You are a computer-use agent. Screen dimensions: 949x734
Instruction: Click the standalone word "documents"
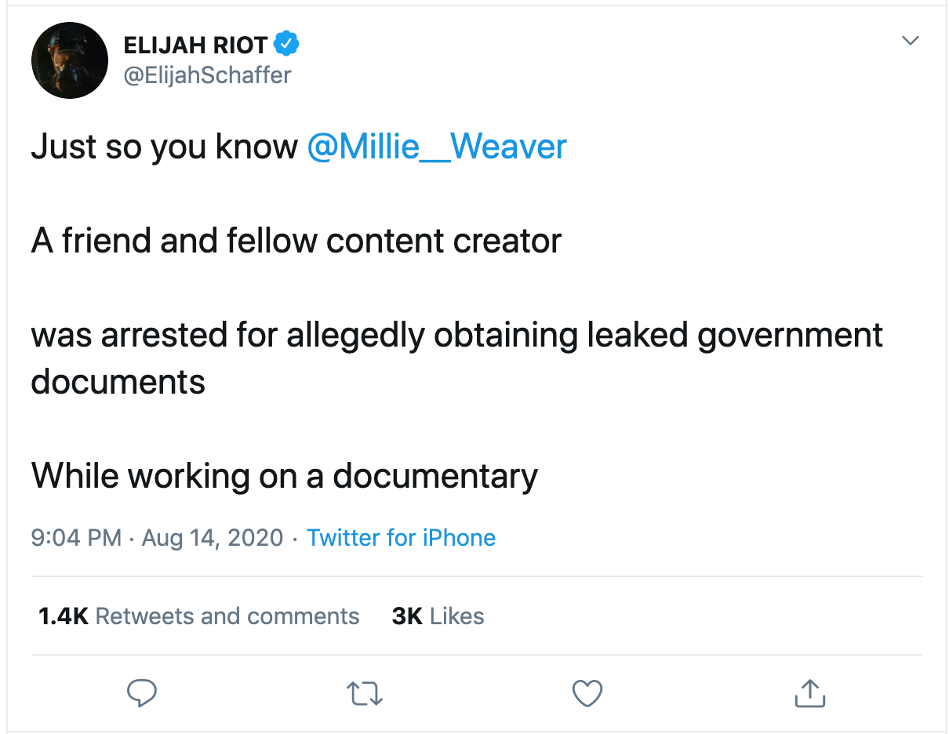(x=118, y=382)
